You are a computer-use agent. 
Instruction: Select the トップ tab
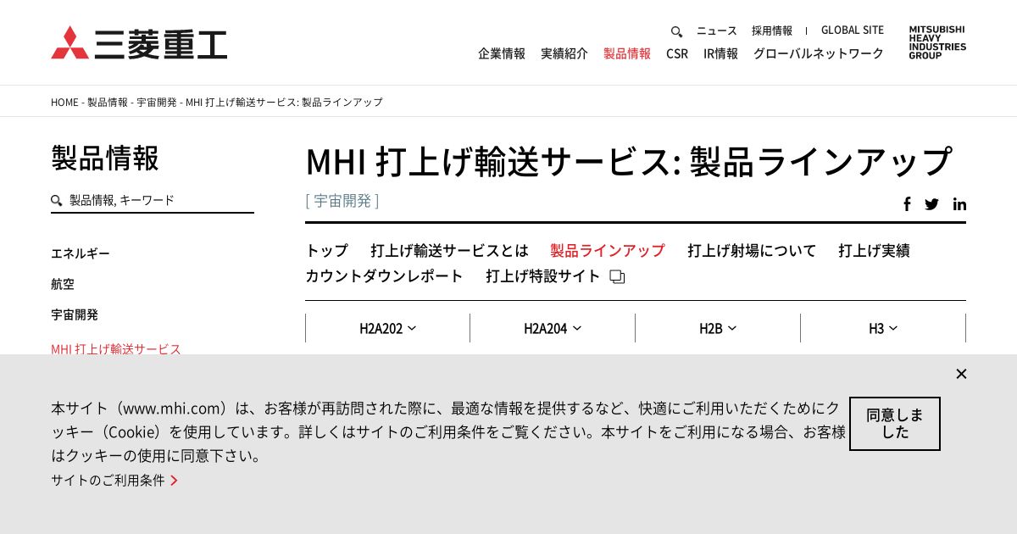[327, 251]
